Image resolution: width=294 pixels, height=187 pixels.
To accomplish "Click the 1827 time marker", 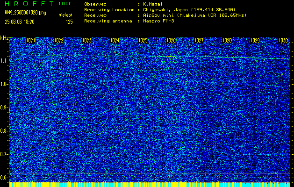I will 199,41.
